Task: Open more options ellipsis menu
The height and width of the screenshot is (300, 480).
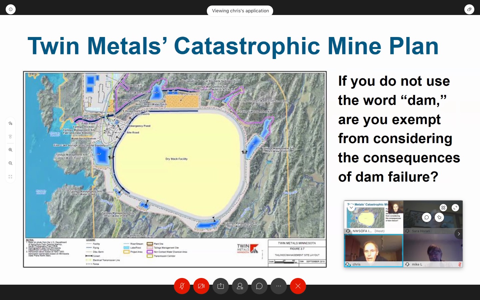Action: click(x=279, y=286)
